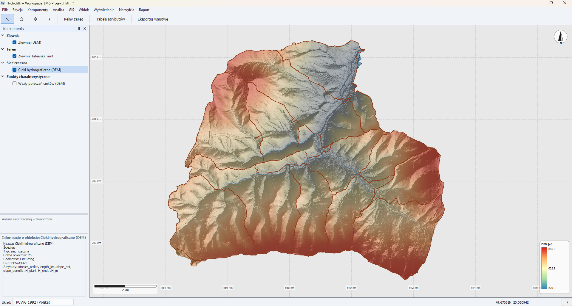
Task: Click 'CRS: EPSG:4326' info line
Action: 15,263
